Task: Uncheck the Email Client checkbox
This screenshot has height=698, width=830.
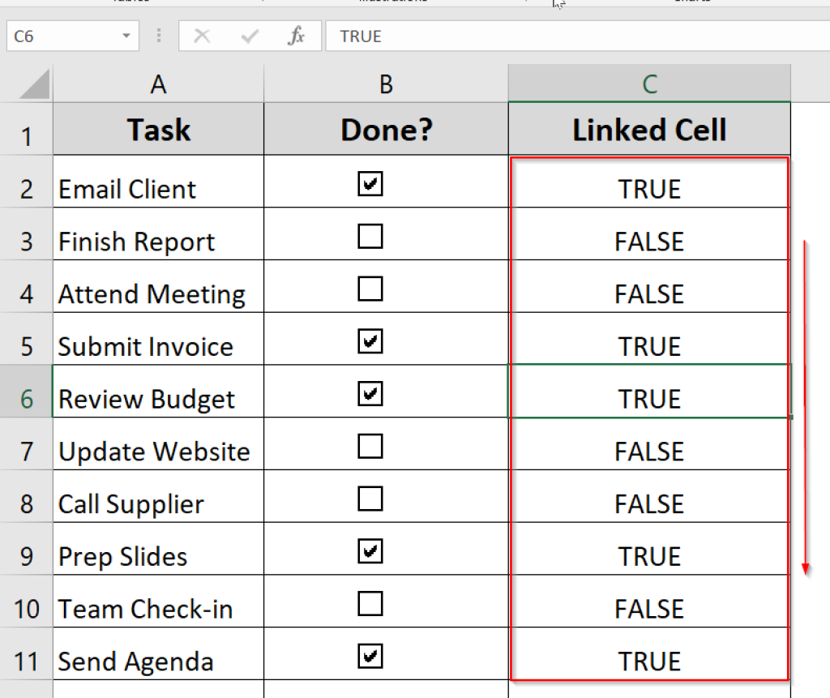Action: coord(370,184)
